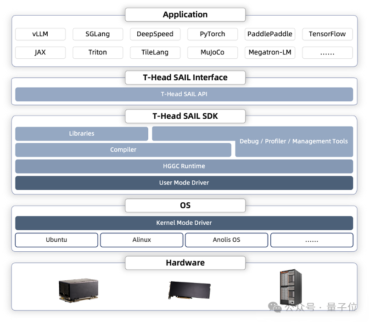Select the SGLang box
This screenshot has height=322, width=369.
(x=98, y=34)
